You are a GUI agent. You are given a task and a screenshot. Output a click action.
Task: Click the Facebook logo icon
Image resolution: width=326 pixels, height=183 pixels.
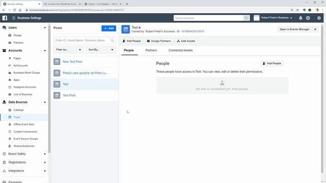(5, 18)
